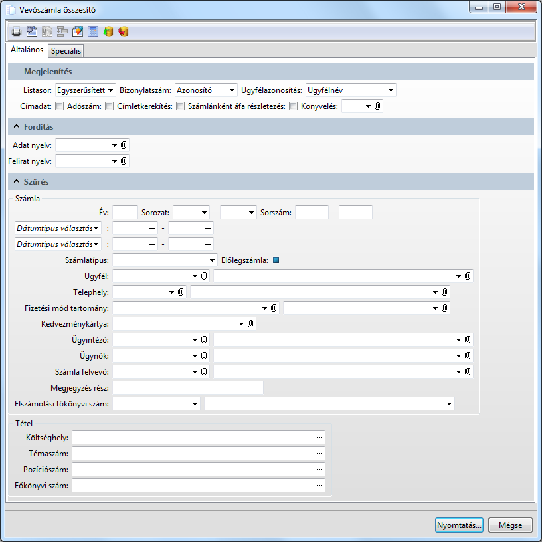This screenshot has width=542, height=542.
Task: Switch to the Speciális tab
Action: [x=66, y=50]
